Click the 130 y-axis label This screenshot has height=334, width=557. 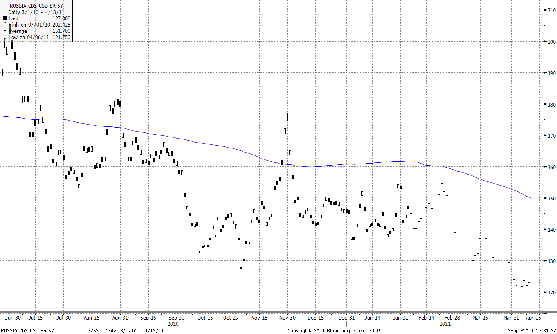(552, 261)
